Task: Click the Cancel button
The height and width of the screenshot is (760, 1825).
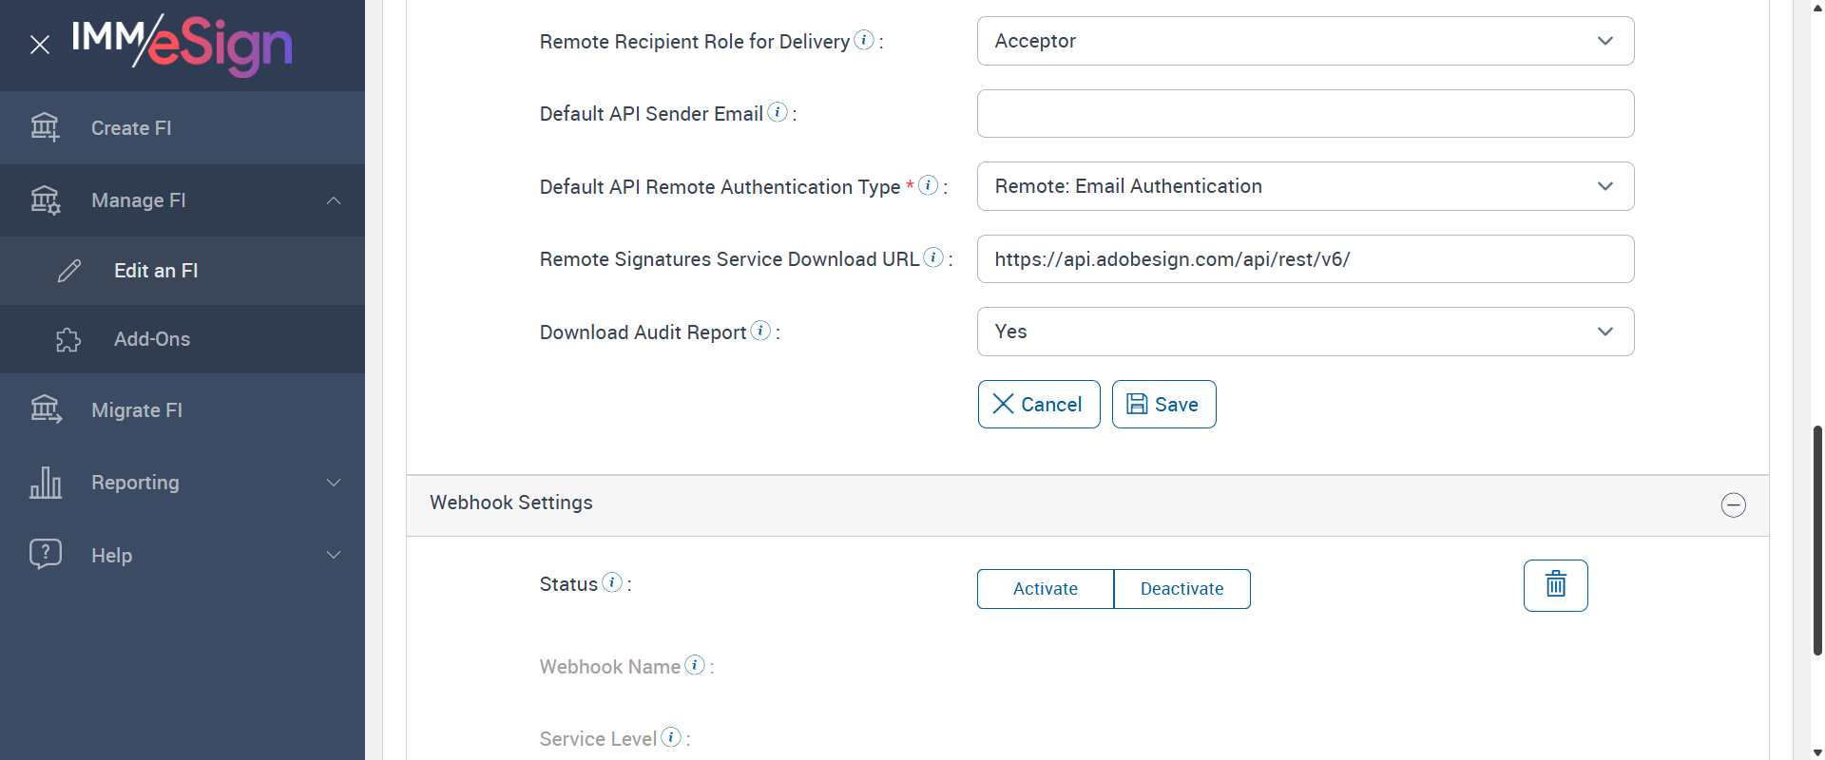Action: click(1038, 405)
